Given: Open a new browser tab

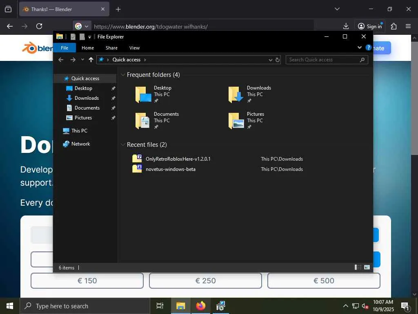Looking at the screenshot, I should point(118,9).
